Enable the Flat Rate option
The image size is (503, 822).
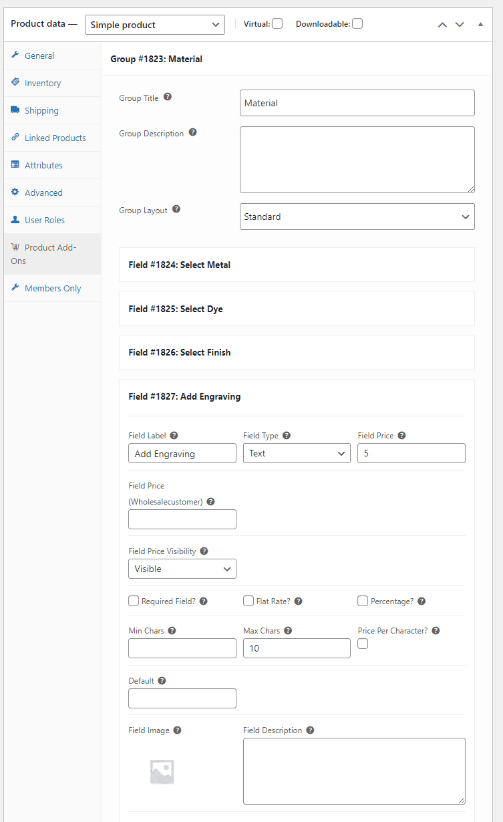248,601
